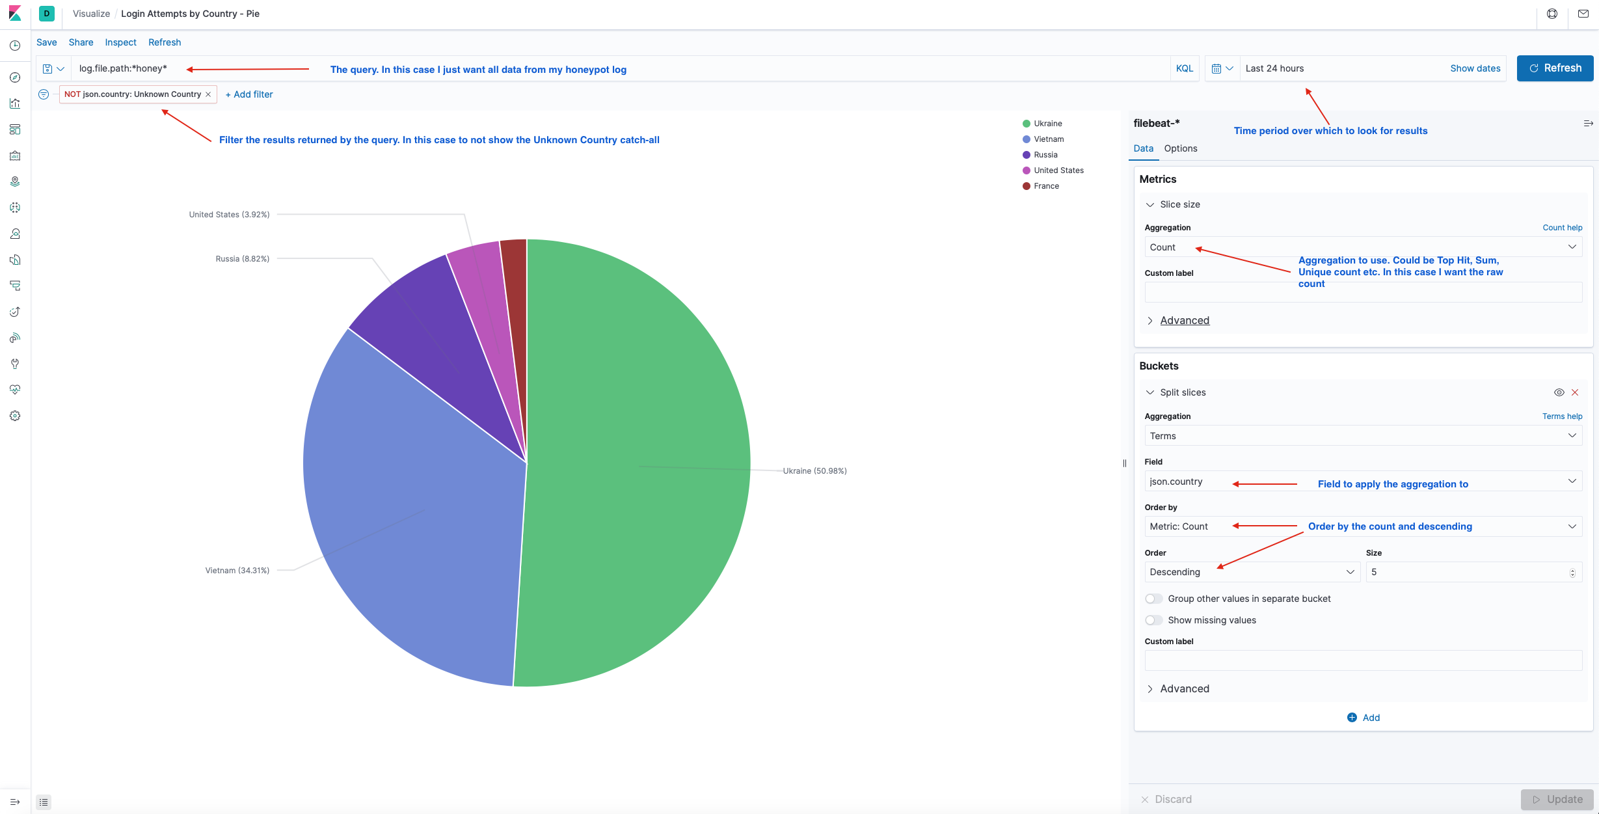Click the Inspect menu item
The height and width of the screenshot is (814, 1599).
(x=120, y=42)
